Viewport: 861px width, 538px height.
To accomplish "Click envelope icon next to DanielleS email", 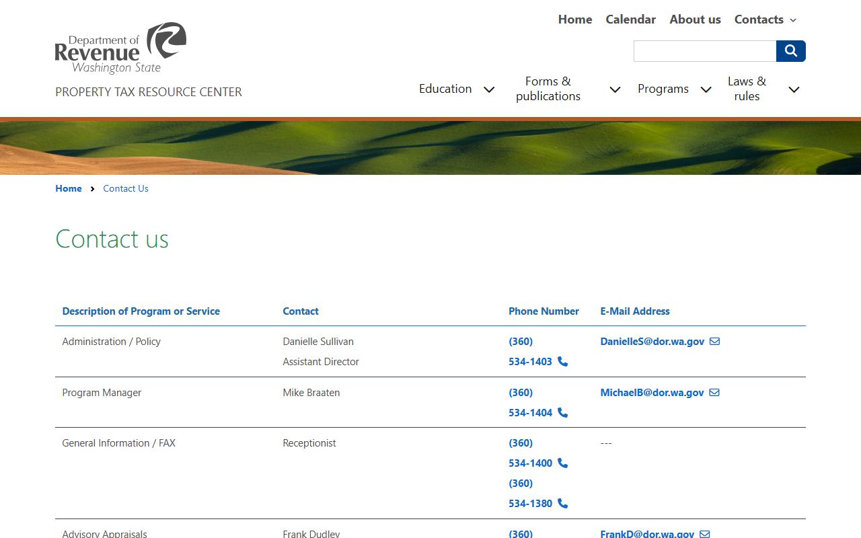I will tap(714, 342).
